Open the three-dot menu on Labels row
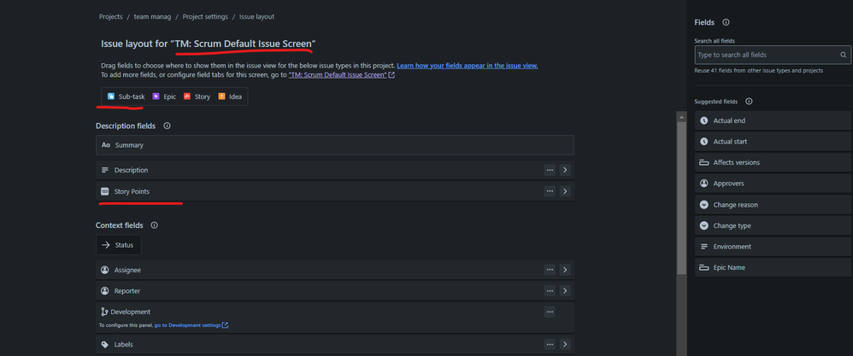Image resolution: width=853 pixels, height=356 pixels. 550,344
